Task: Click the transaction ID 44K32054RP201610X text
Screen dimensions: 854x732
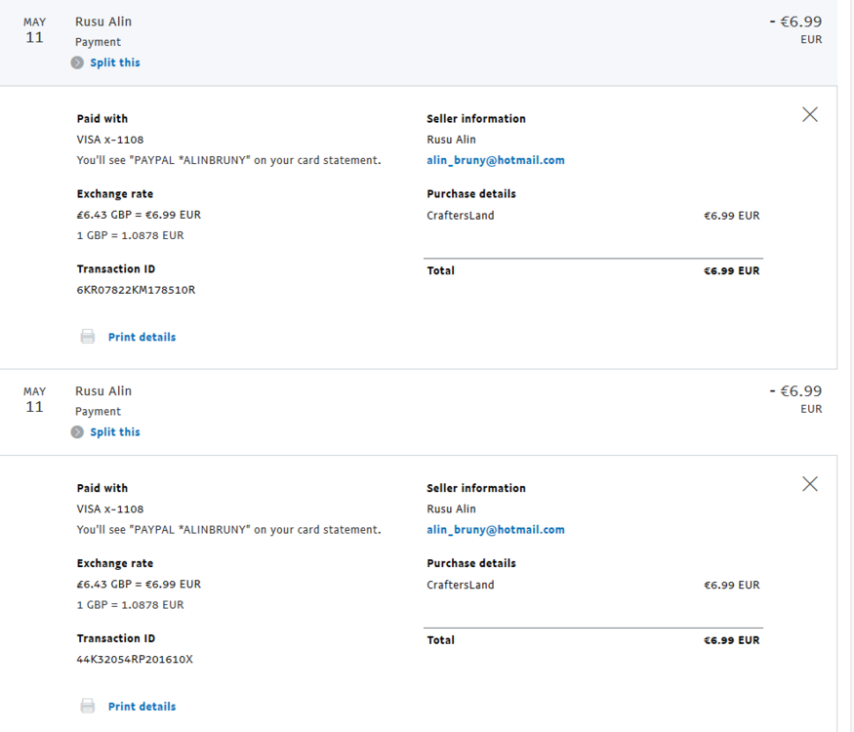Action: 135,660
